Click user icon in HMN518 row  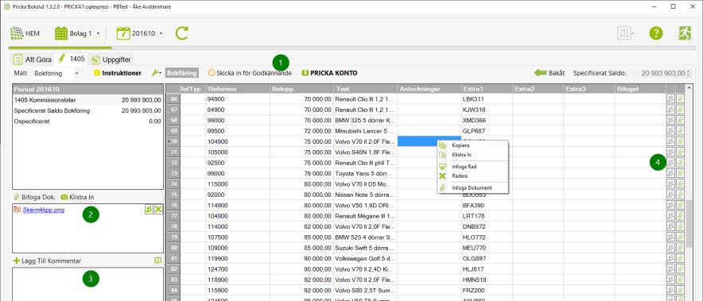click(x=670, y=280)
